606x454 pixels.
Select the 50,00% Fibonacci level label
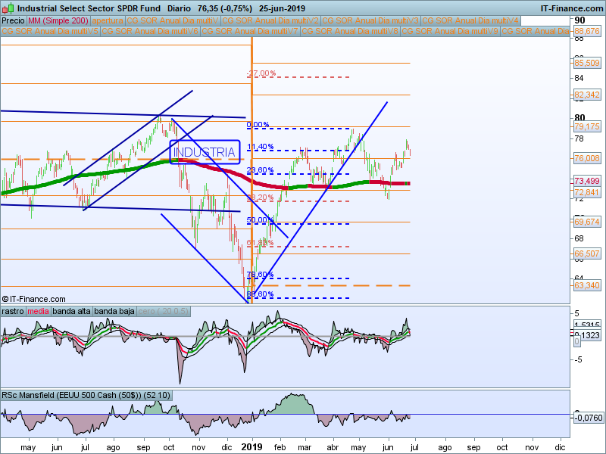[260, 219]
